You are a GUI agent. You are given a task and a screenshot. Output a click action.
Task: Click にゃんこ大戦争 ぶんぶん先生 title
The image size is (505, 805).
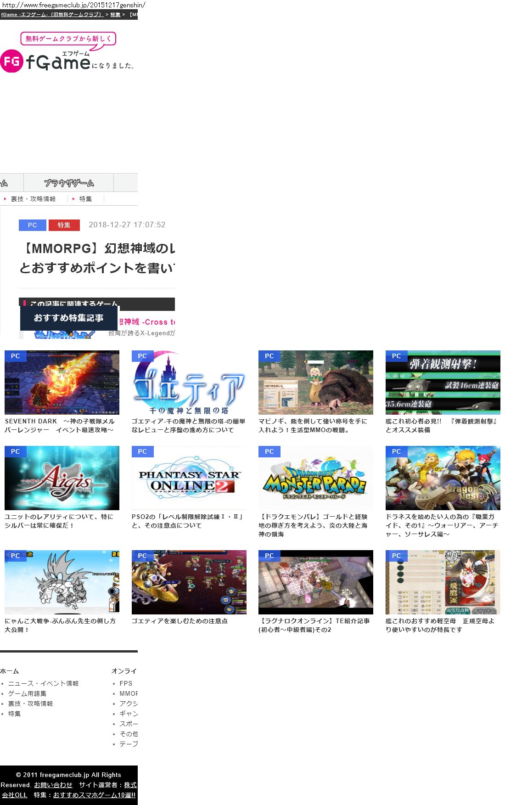(x=60, y=625)
